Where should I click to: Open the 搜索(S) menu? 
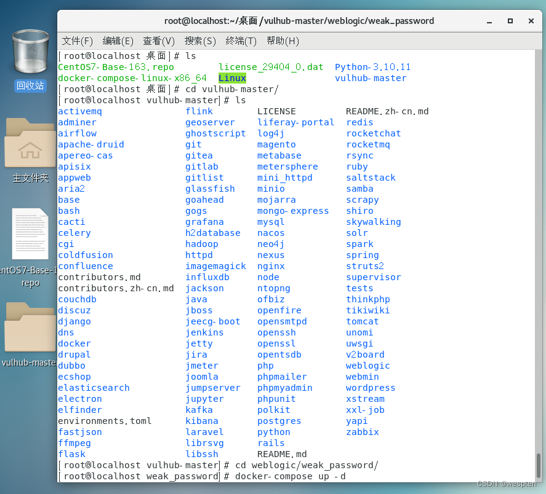(200, 41)
